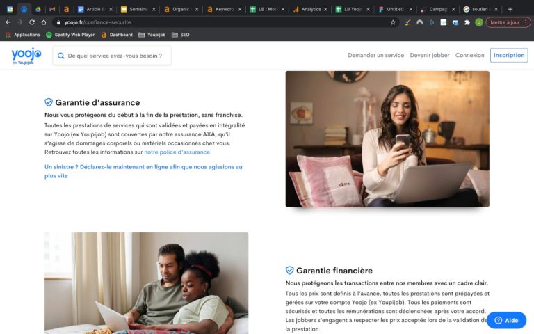Screen dimensions: 534x334
Task: Click the Inscription button
Action: click(509, 55)
